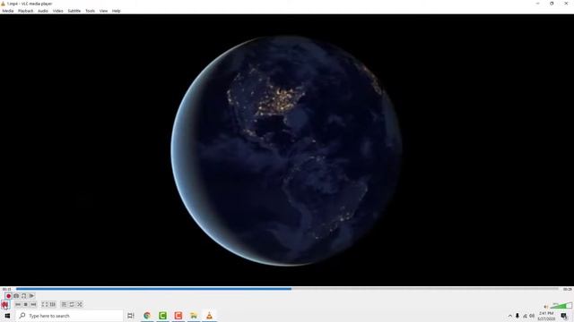Open the Playback menu
Image resolution: width=574 pixels, height=322 pixels.
coord(26,11)
